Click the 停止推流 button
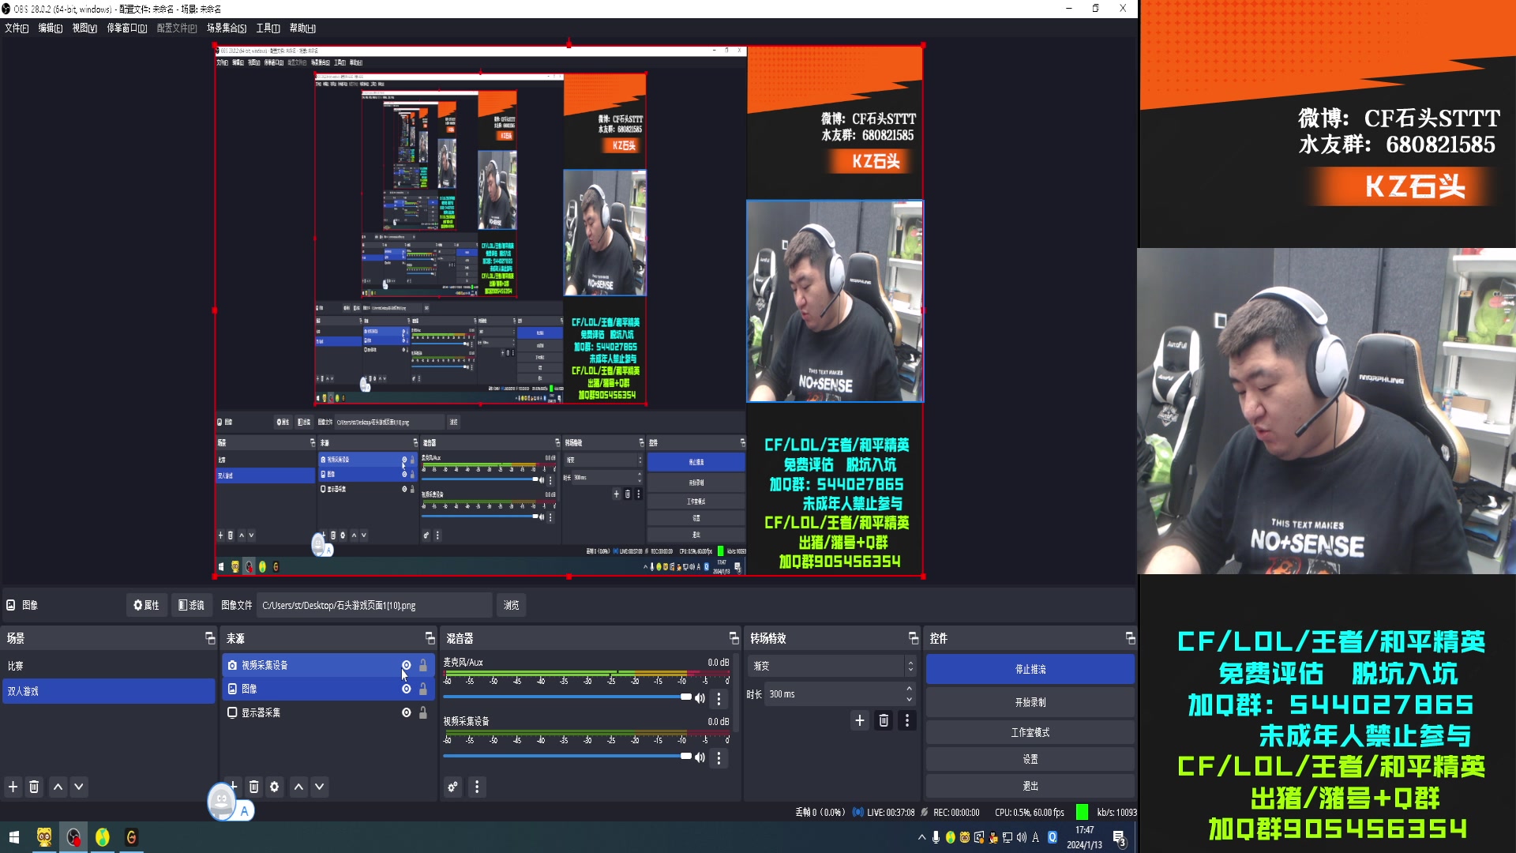 (x=1030, y=669)
